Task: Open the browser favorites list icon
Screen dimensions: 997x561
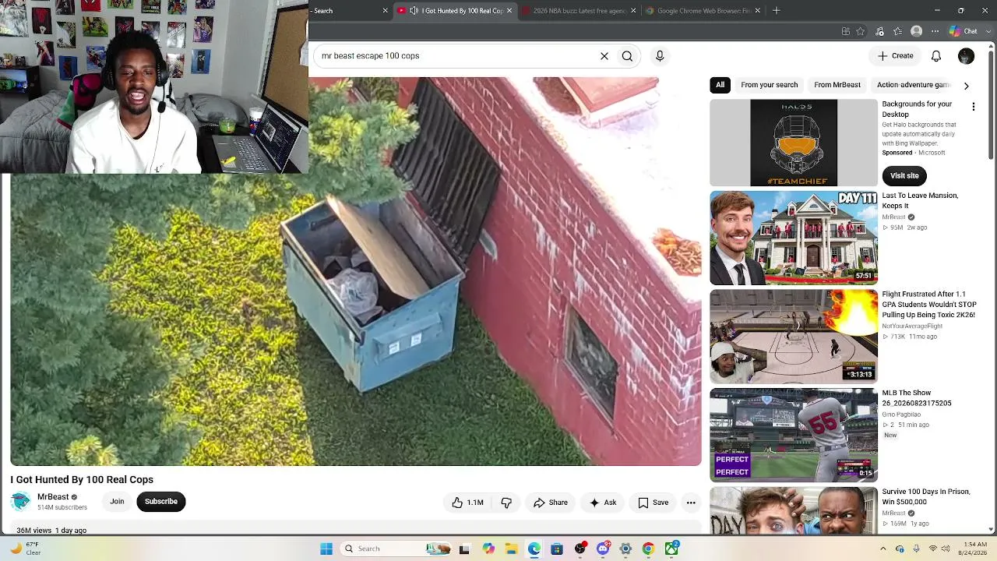Action: coord(898,31)
